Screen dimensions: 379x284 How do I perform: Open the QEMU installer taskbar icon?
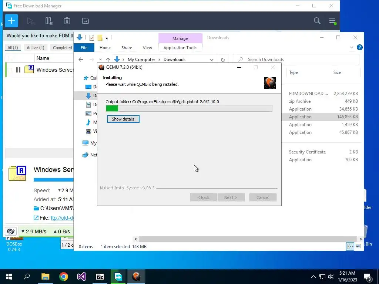point(136,277)
